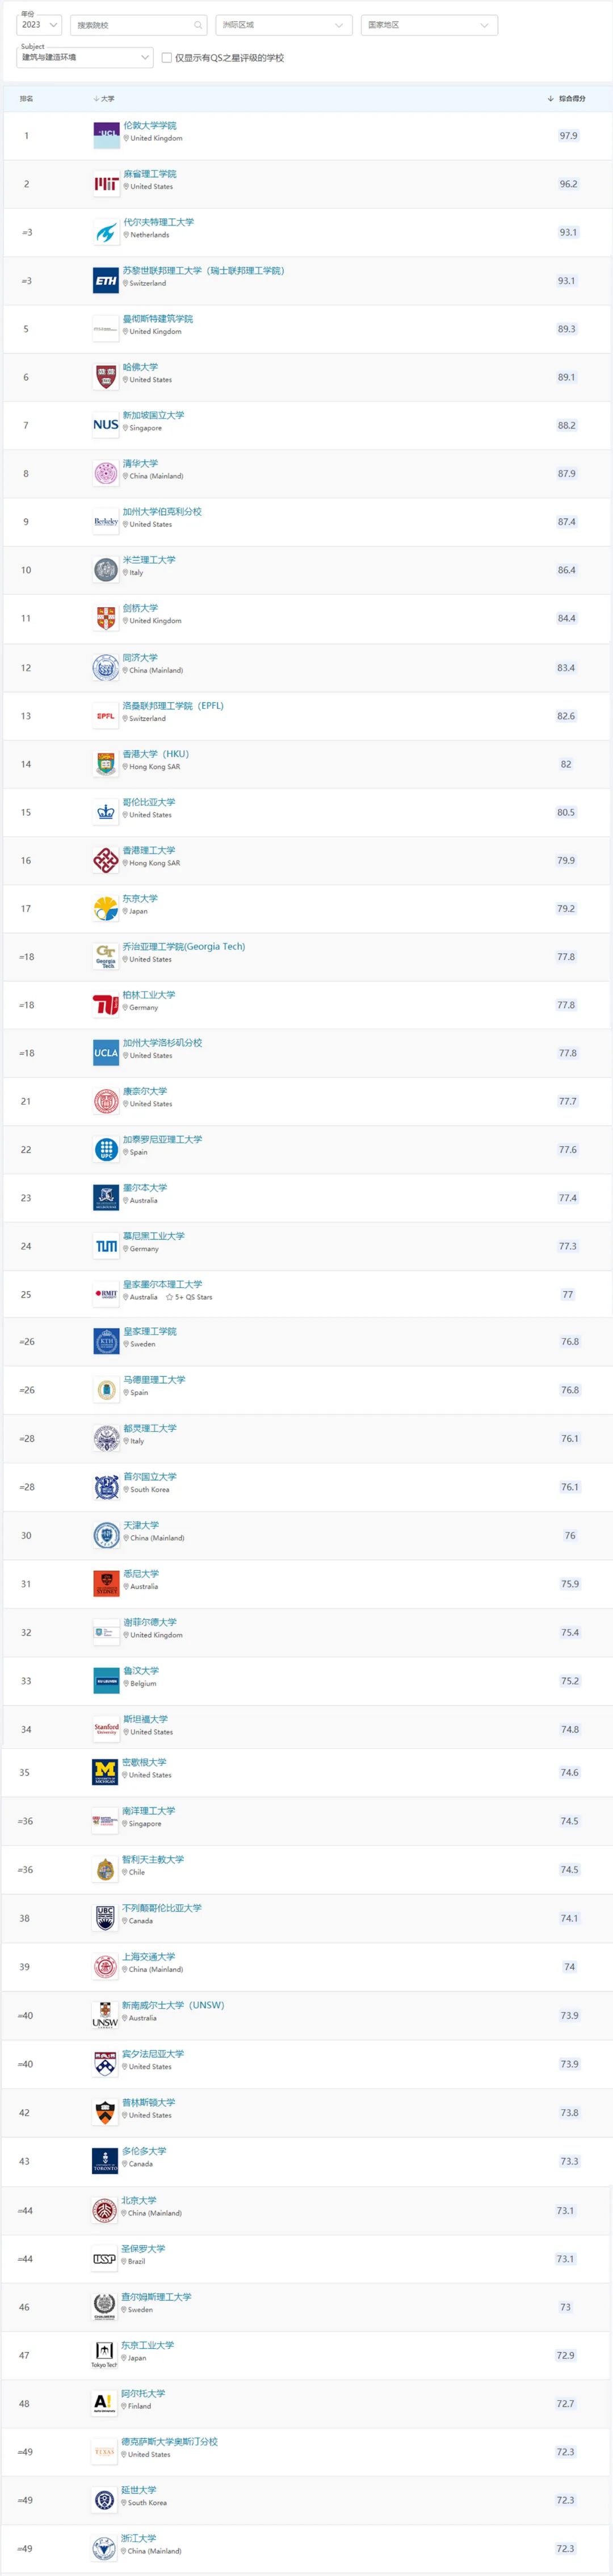This screenshot has width=613, height=2576.
Task: Open the 代尔夫特理工大学 link
Action: click(x=158, y=222)
